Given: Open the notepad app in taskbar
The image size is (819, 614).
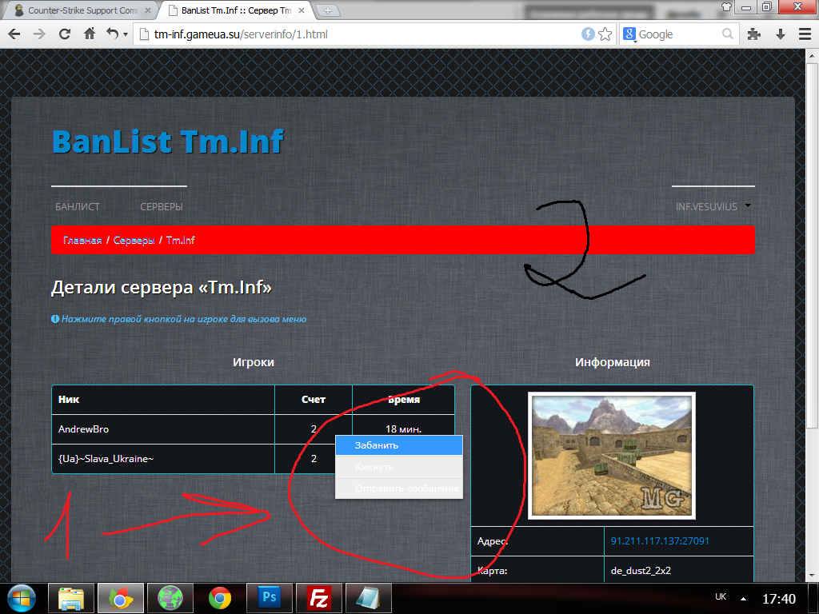Looking at the screenshot, I should click(369, 598).
